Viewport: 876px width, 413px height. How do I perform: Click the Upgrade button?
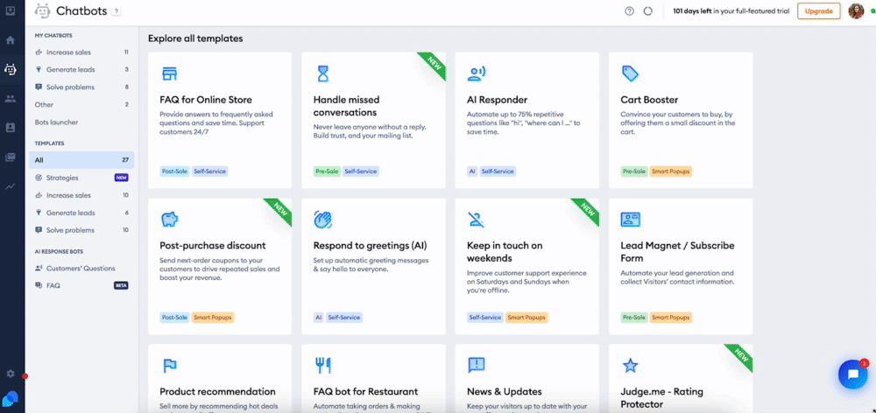pyautogui.click(x=818, y=10)
